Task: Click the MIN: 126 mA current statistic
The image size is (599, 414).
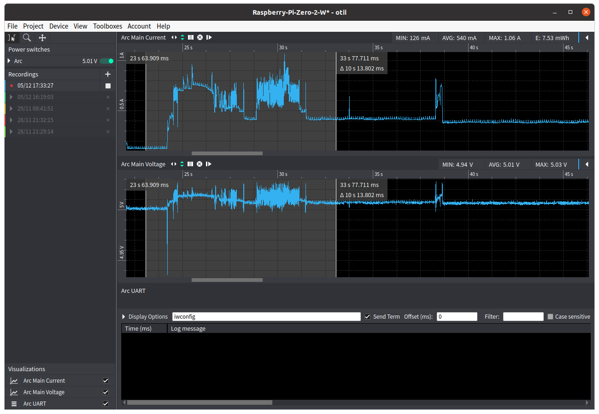Action: [x=413, y=38]
